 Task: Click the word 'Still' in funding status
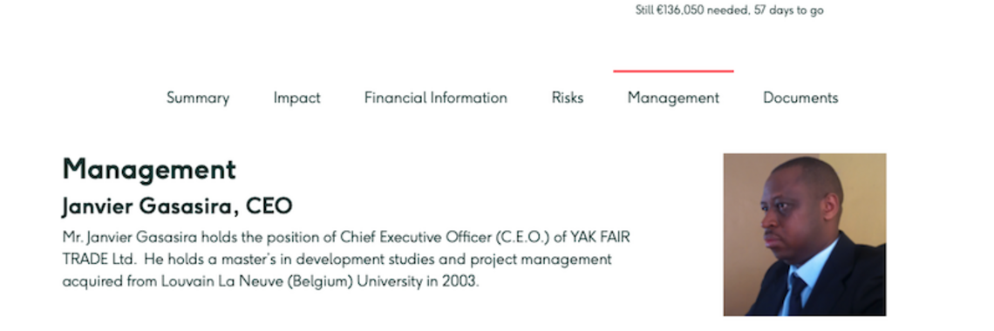coord(644,10)
